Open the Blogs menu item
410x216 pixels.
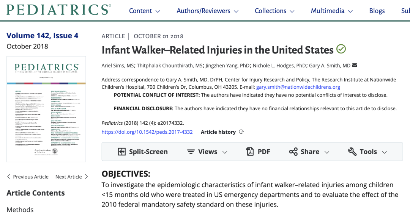point(377,11)
